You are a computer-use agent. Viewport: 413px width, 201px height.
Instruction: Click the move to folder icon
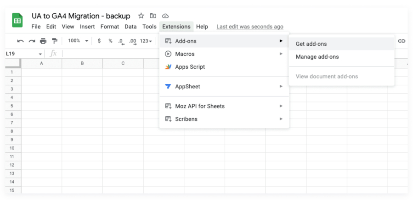click(153, 16)
